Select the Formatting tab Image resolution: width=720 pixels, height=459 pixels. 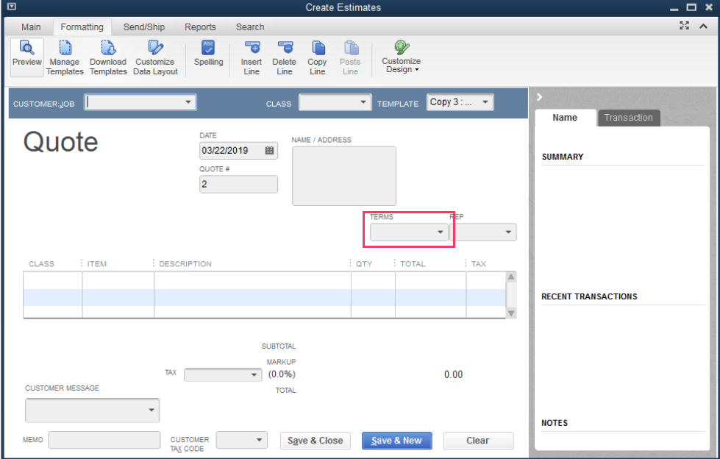click(82, 27)
